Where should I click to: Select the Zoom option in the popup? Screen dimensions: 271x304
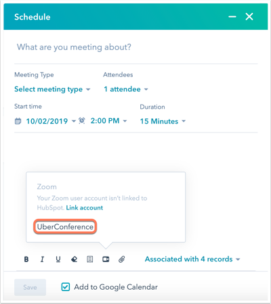tap(47, 186)
